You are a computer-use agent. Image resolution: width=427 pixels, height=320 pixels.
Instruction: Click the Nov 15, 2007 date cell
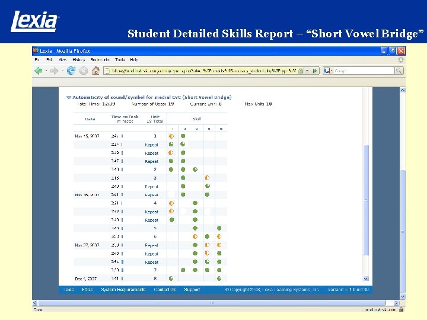(x=87, y=136)
